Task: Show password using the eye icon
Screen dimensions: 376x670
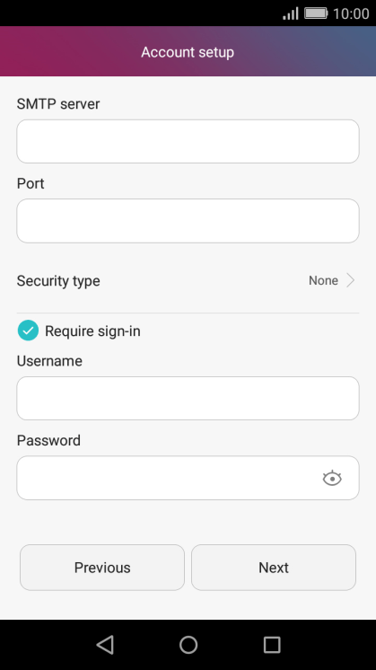Action: tap(332, 478)
